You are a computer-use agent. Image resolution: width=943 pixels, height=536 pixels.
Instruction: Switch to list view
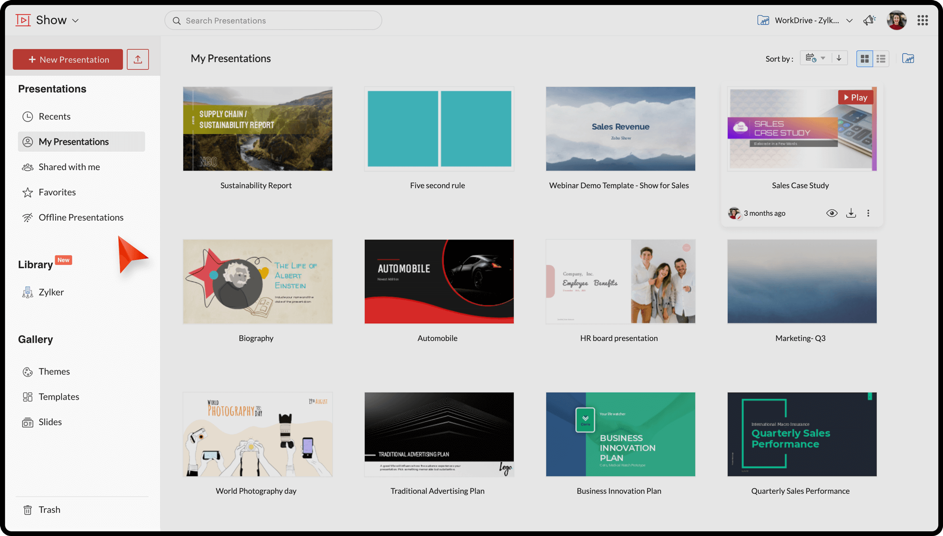coord(881,59)
